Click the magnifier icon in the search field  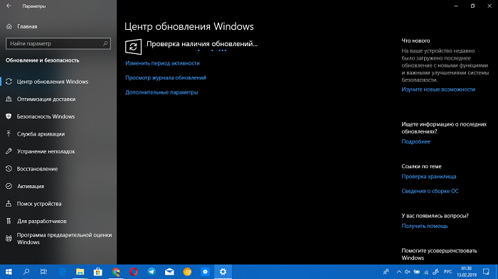105,43
